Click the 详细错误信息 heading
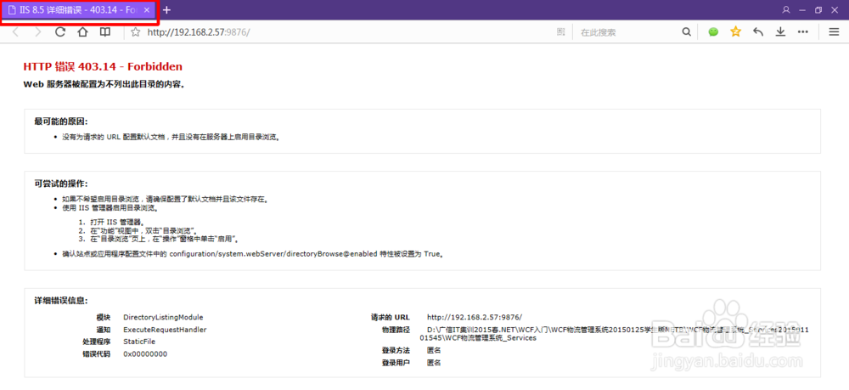This screenshot has width=849, height=390. (x=60, y=301)
